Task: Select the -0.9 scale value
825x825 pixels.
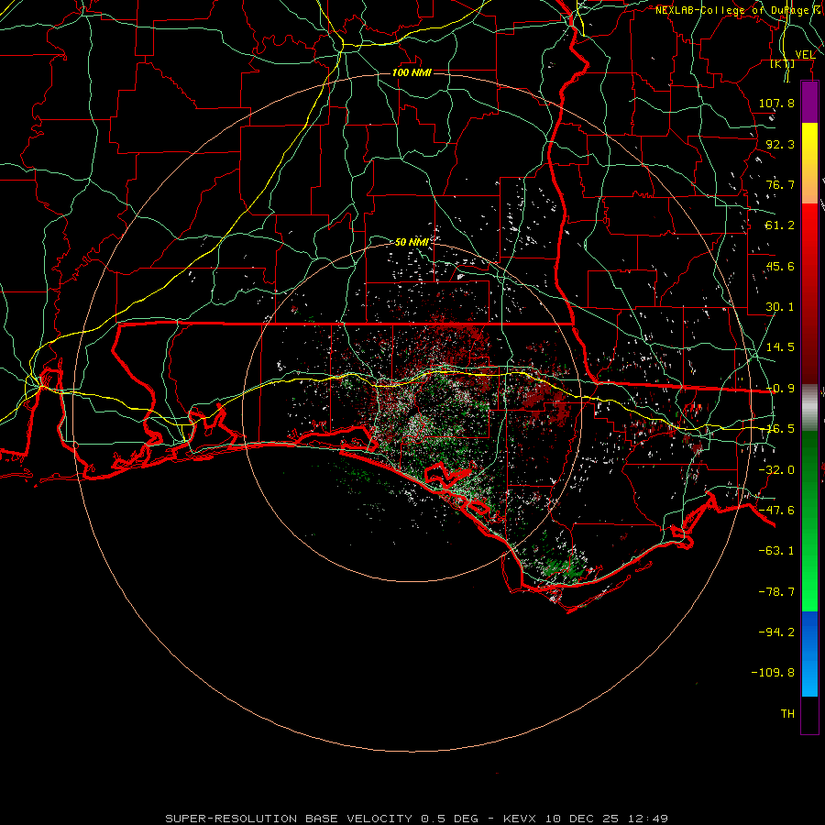Action: coord(780,389)
